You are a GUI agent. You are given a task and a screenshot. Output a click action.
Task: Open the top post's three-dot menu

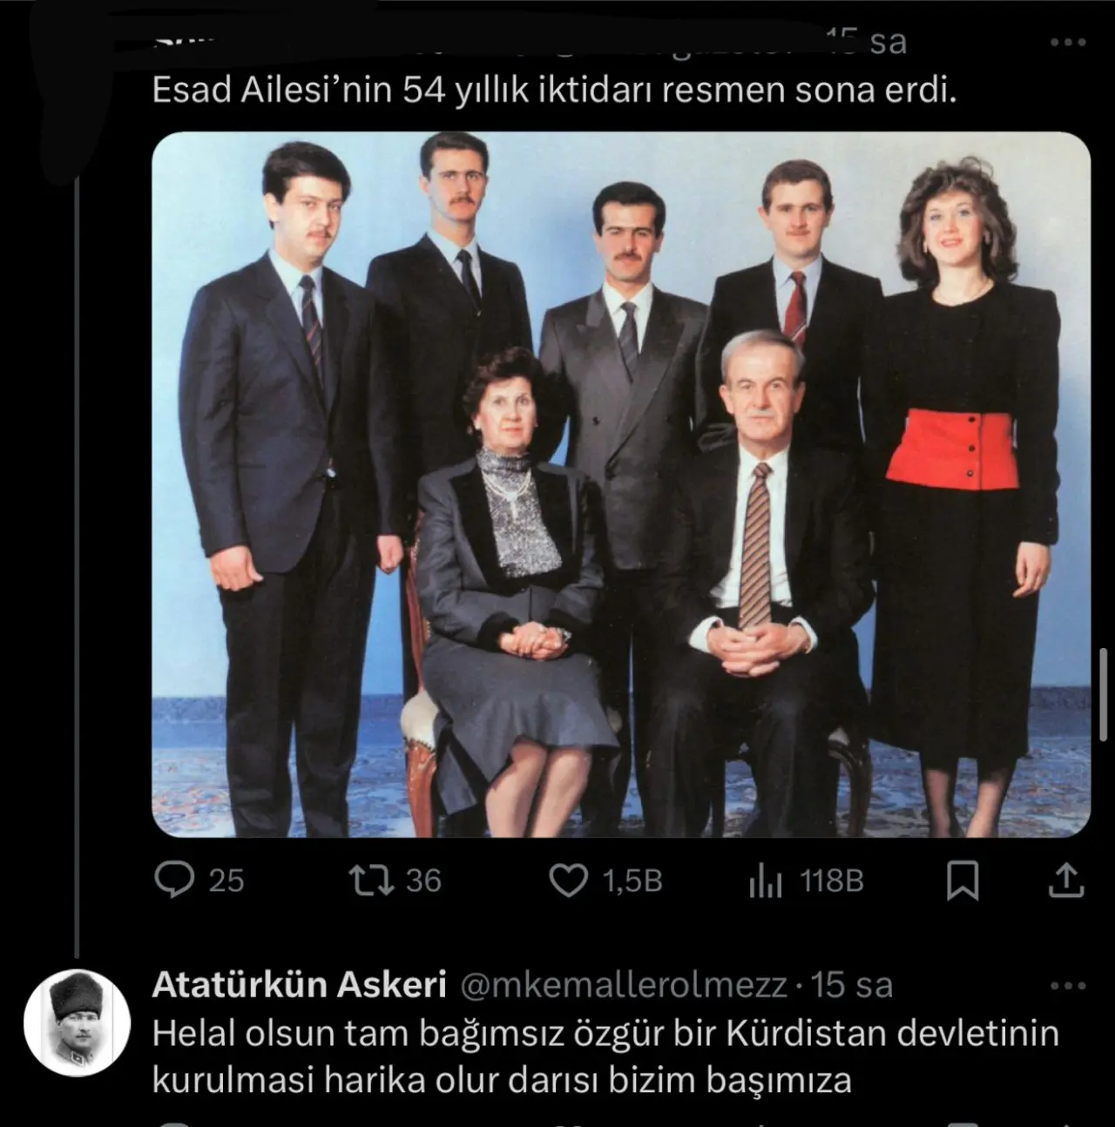pyautogui.click(x=1068, y=42)
